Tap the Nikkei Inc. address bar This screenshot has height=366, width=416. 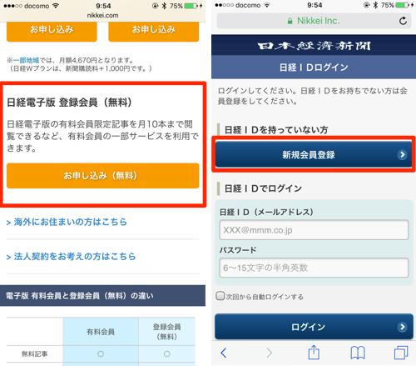(314, 21)
